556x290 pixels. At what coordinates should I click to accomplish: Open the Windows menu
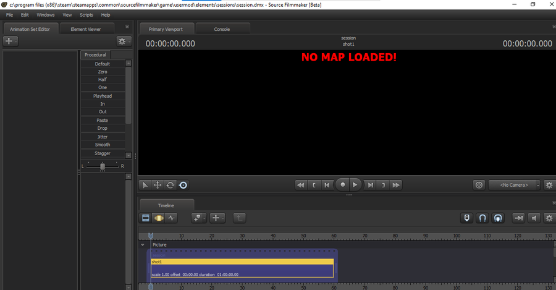point(46,15)
